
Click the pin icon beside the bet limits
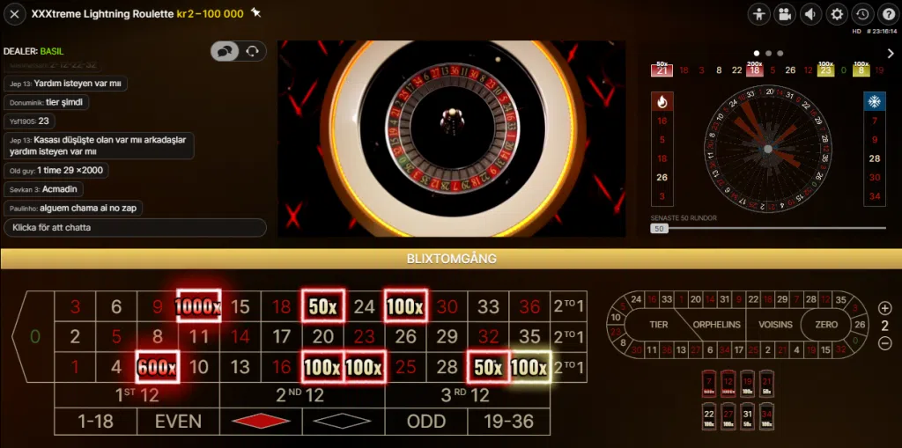[256, 12]
